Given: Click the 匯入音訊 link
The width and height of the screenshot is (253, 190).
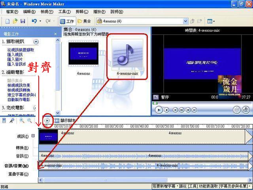Looking at the screenshot, I should pyautogui.click(x=17, y=64).
